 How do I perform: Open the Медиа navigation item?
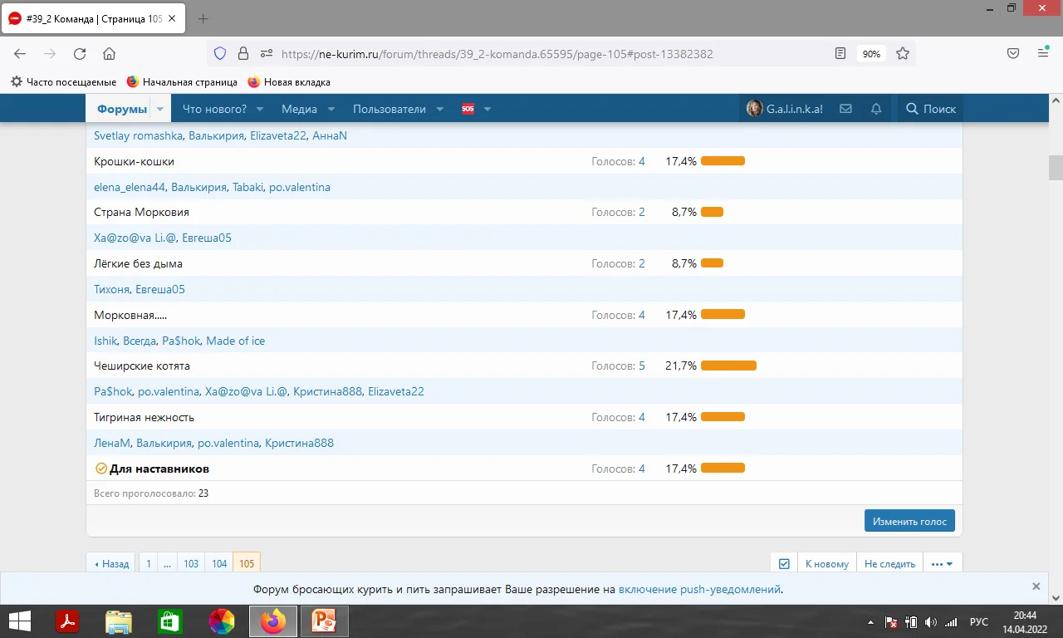pos(299,109)
